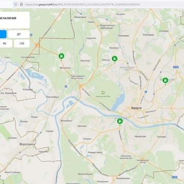This screenshot has height=184, width=184.
Task: Click the 'Некрасово' label
Action: (x=140, y=136)
